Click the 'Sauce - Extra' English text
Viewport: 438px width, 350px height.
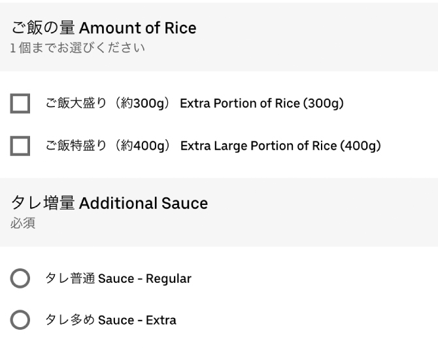point(137,321)
